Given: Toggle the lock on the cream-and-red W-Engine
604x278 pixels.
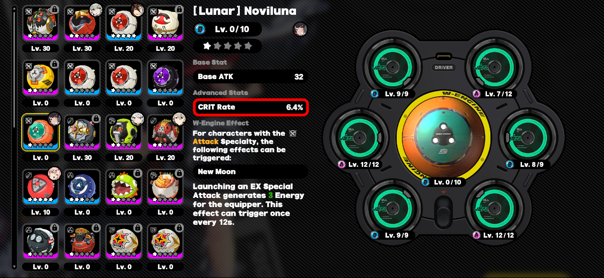Looking at the screenshot, I should point(179,10).
